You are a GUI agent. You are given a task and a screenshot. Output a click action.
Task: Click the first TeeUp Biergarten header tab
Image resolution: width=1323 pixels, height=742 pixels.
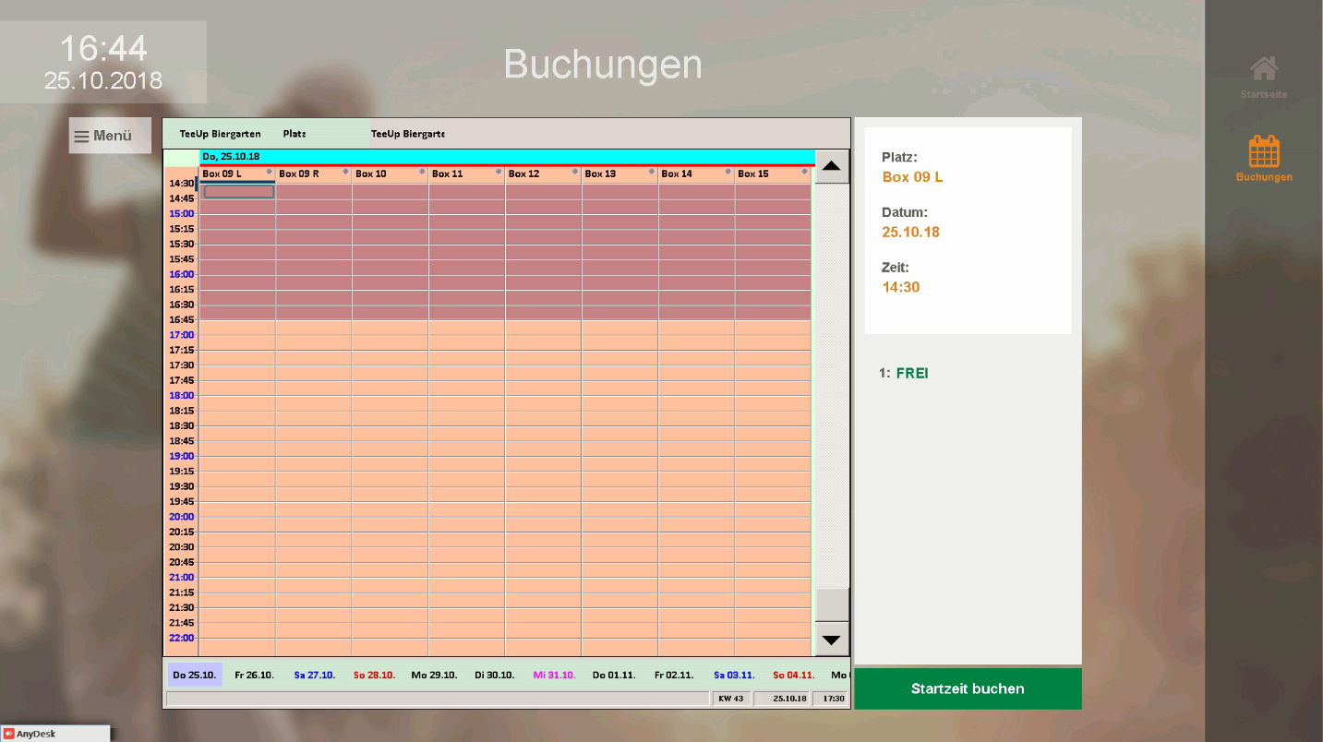(x=220, y=134)
